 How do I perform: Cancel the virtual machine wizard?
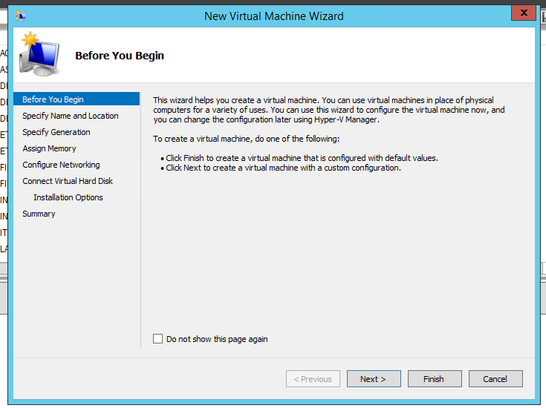[x=495, y=379]
